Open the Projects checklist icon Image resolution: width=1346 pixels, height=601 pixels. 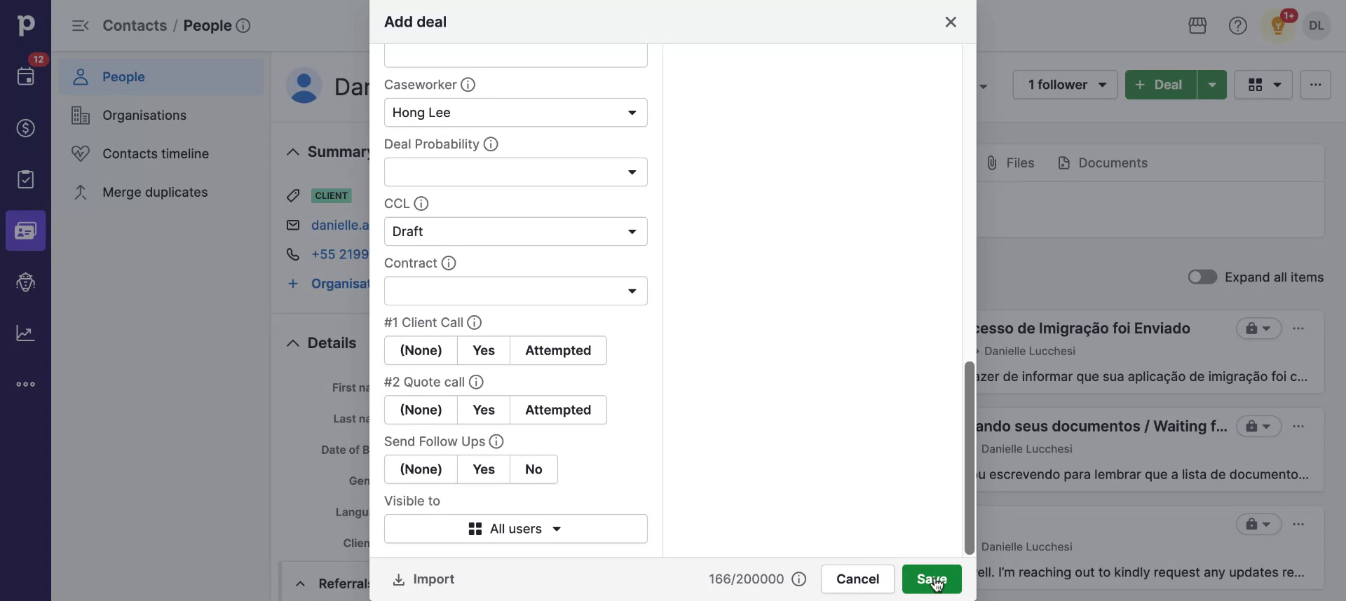(25, 179)
